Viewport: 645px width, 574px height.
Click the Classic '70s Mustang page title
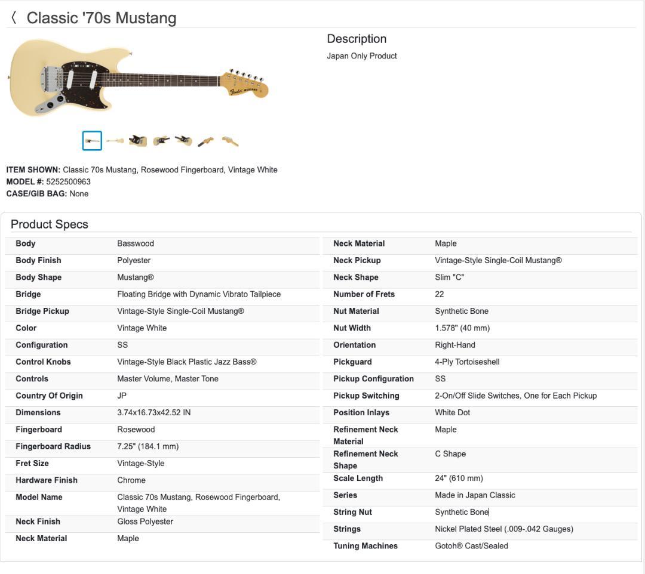click(x=102, y=18)
